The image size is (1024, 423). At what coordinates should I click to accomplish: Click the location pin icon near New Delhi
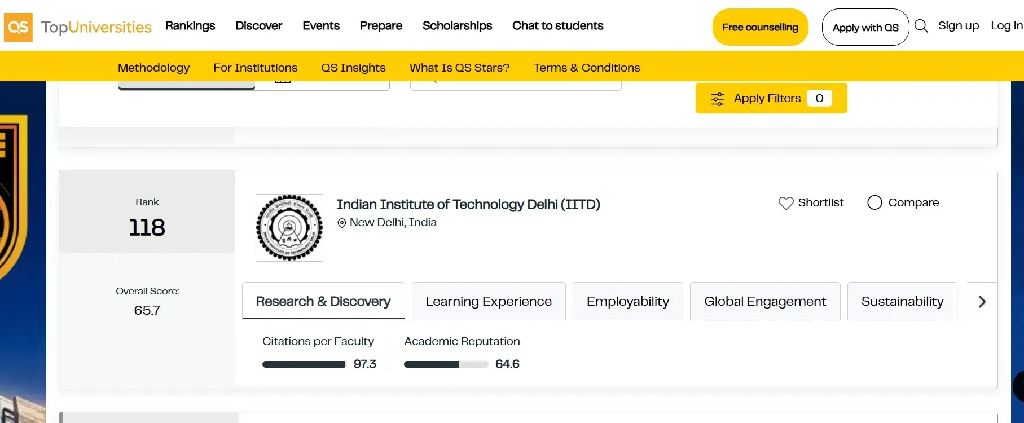click(x=341, y=223)
